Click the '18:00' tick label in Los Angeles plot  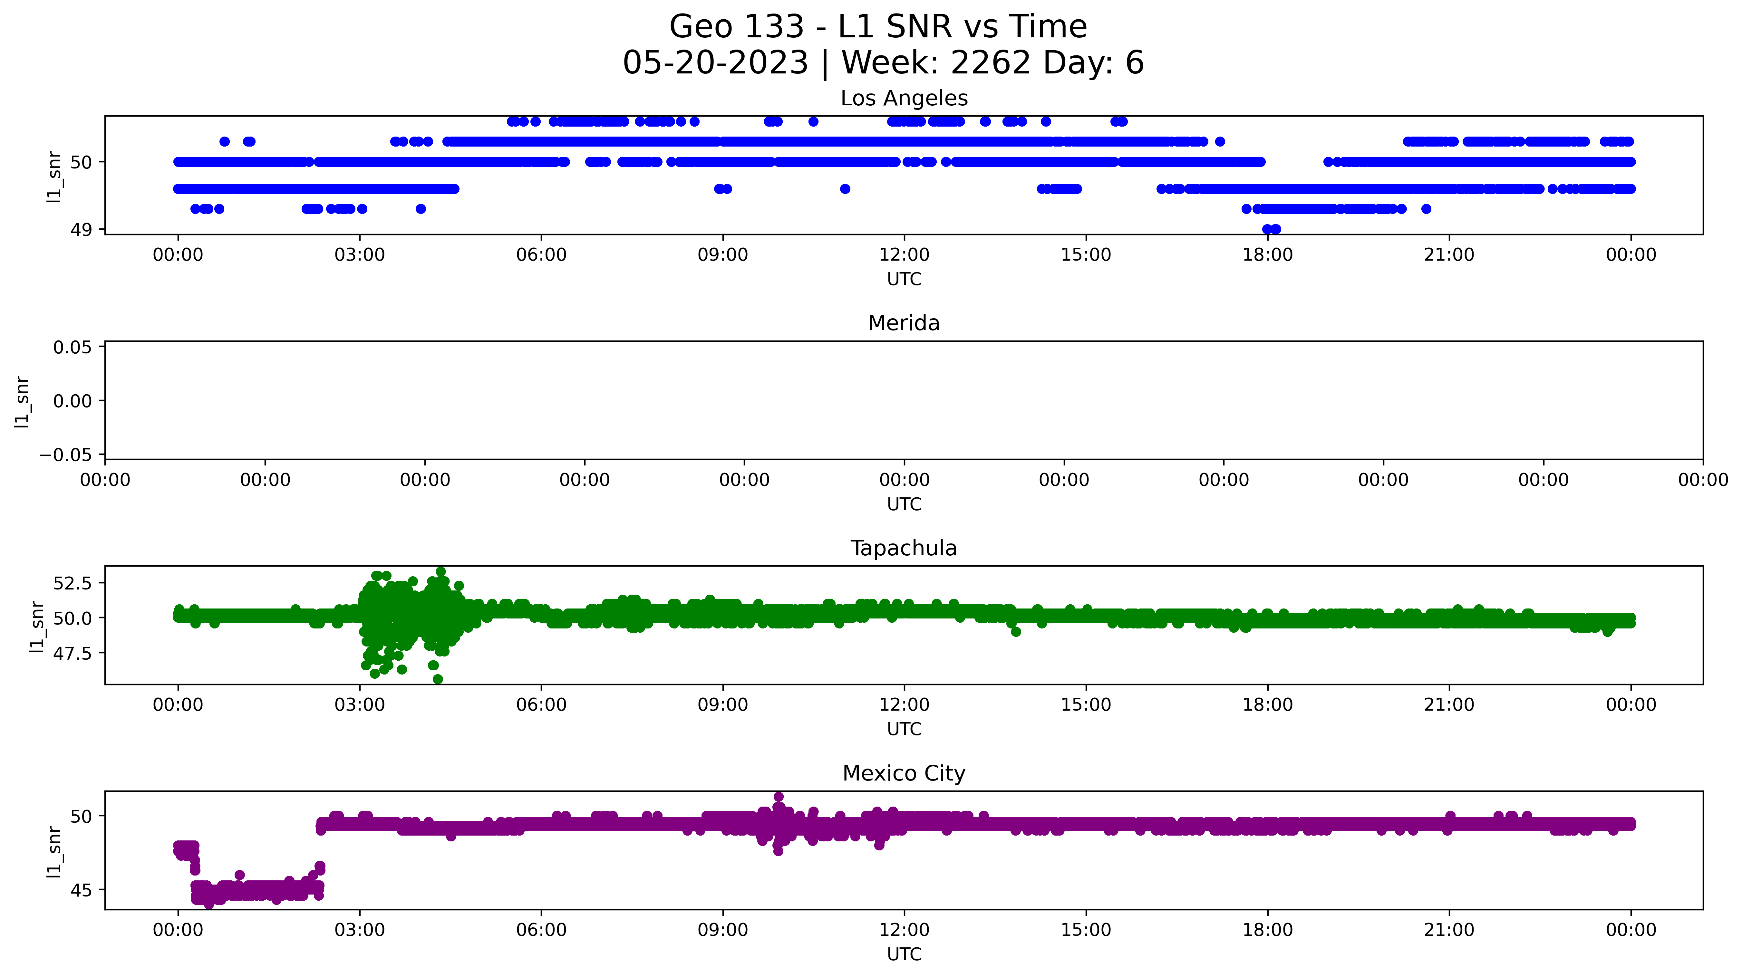1267,255
